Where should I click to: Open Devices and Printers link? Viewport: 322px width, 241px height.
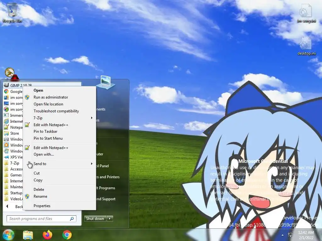(x=108, y=177)
